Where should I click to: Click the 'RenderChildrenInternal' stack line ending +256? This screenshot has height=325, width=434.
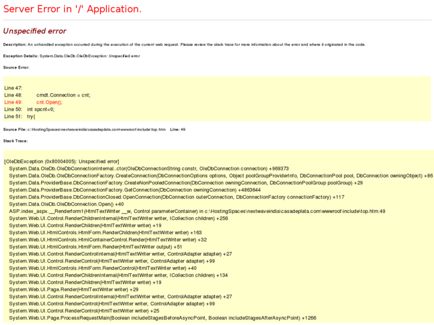tap(118, 218)
